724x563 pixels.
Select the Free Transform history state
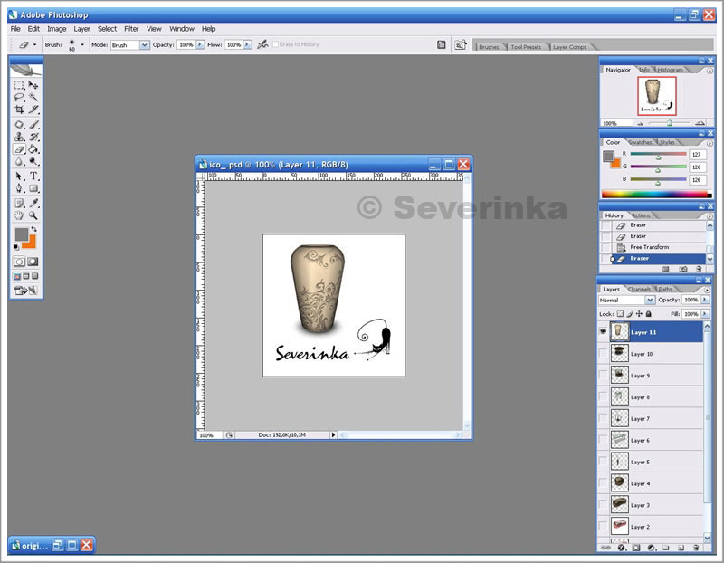pos(649,247)
